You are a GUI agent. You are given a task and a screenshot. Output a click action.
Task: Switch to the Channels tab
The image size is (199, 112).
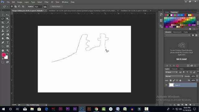point(174,69)
